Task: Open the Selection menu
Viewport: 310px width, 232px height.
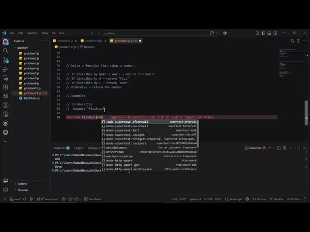Action: [x=32, y=33]
